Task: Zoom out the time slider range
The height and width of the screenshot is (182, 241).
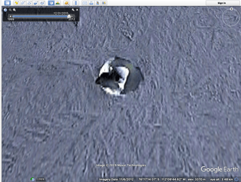Action: pos(10,10)
